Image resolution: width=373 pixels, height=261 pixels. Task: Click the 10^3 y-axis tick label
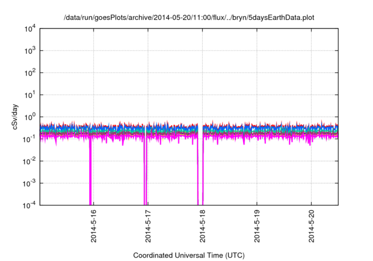(x=30, y=51)
